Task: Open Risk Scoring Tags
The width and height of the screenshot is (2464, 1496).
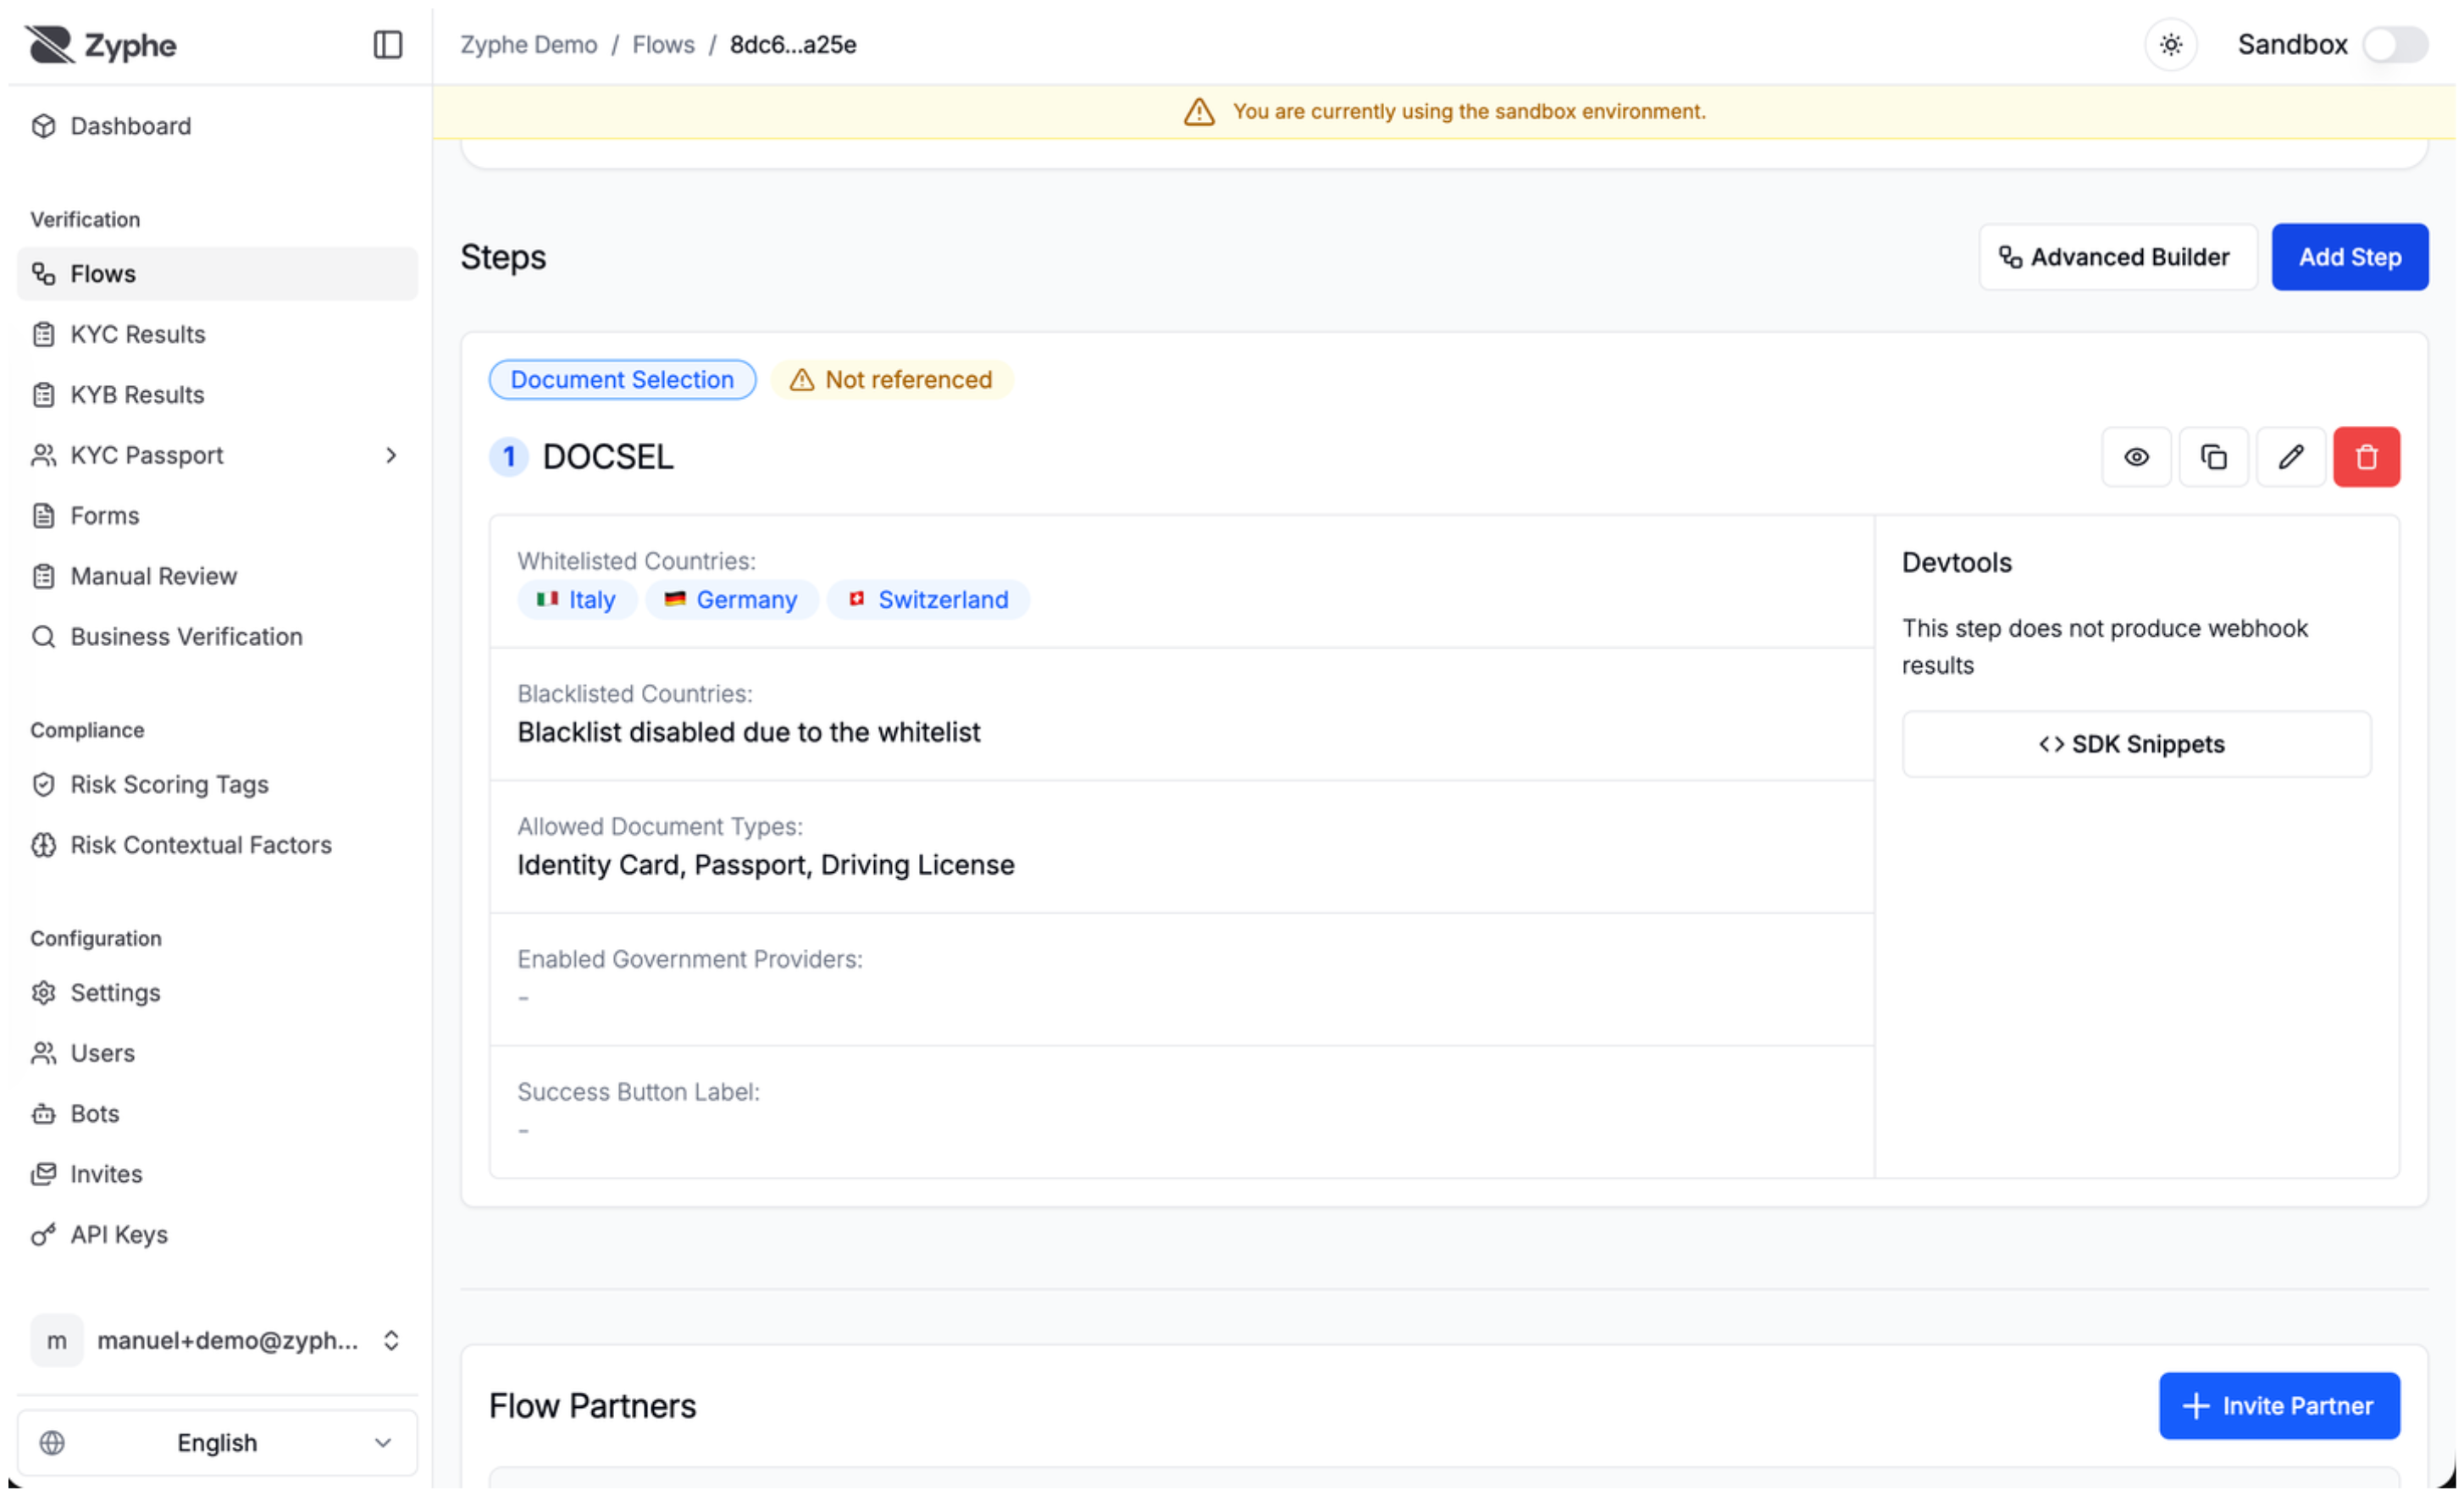Action: coord(217,785)
